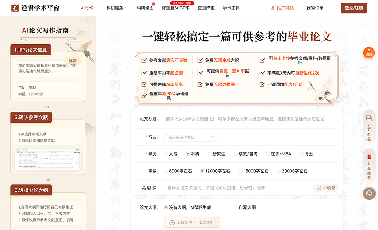378x230 pixels.
Task: Click checkmark icon beside 重复率AI率超必退
Action: [x=144, y=73]
